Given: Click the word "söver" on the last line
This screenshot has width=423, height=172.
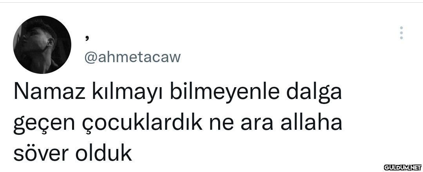Looking at the screenshot, I should pyautogui.click(x=40, y=153).
